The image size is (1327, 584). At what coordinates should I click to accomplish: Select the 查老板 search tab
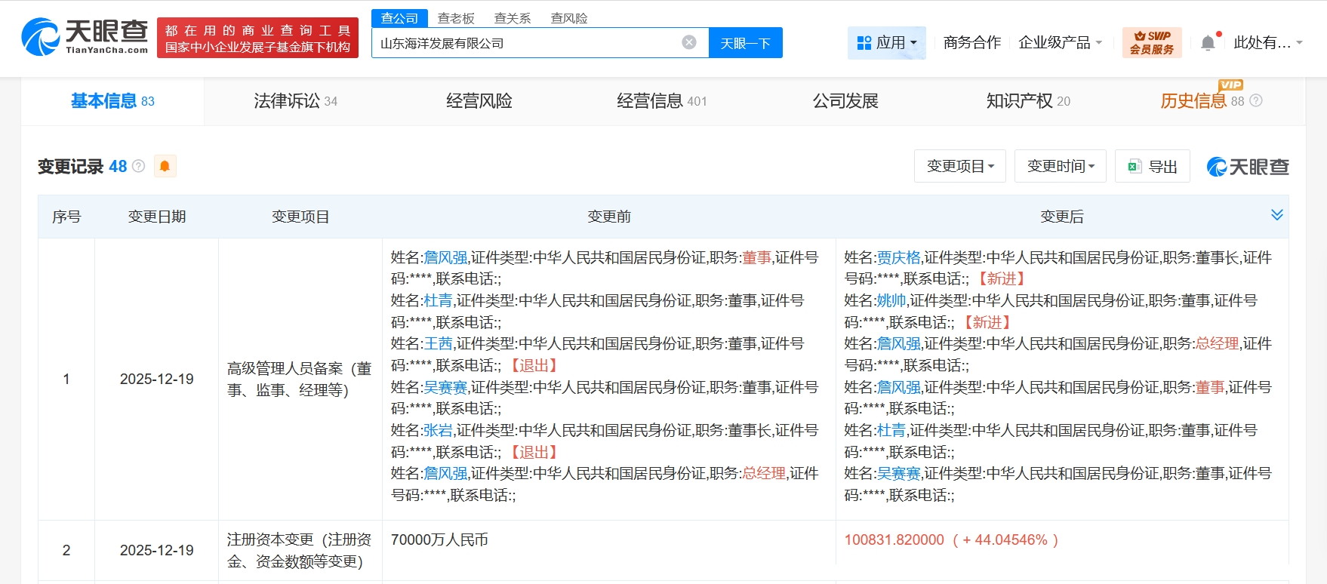(x=456, y=18)
